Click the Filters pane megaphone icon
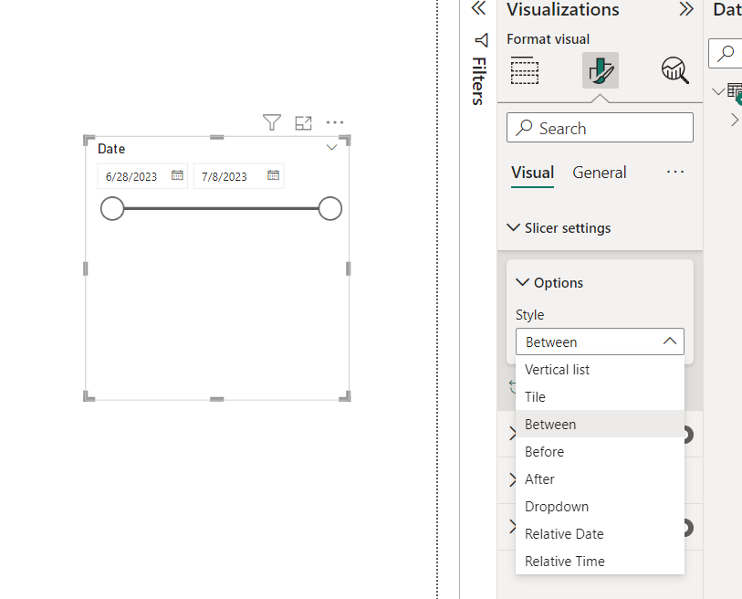742x599 pixels. (481, 40)
